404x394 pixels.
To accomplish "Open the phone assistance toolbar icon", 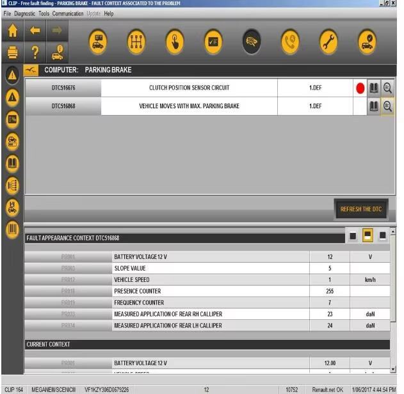I will click(291, 42).
